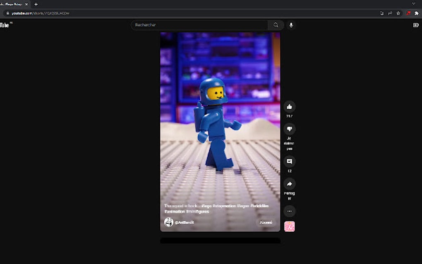Toggle the Abonné subscription button
The height and width of the screenshot is (264, 422).
266,222
